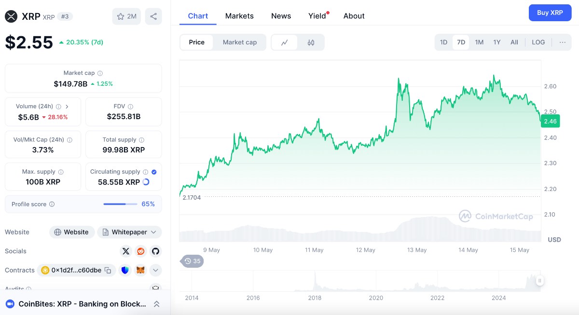Click the blue shield security icon
579x315 pixels.
[x=125, y=270]
